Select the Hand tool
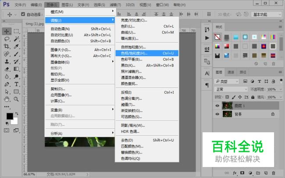 (x=7, y=99)
